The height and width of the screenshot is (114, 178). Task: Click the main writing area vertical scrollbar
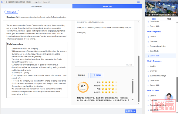pos(139,79)
